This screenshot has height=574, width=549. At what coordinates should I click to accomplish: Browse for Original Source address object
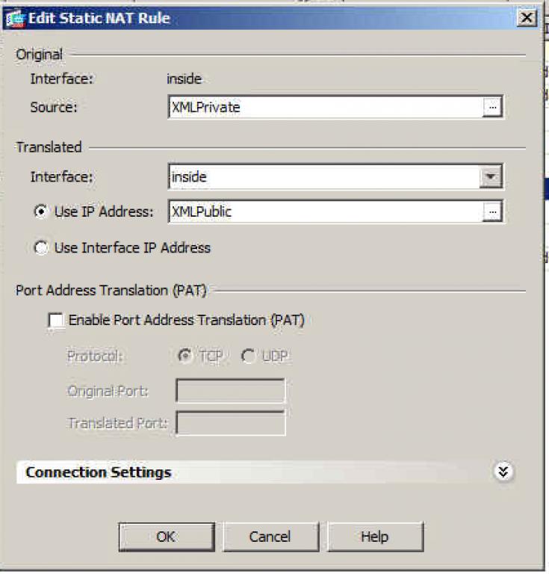pos(491,108)
